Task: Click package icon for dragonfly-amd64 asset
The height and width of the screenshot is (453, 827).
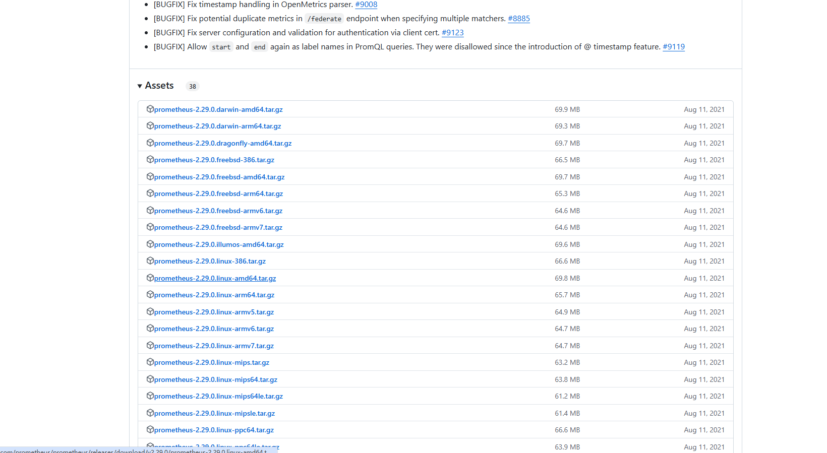Action: point(150,143)
